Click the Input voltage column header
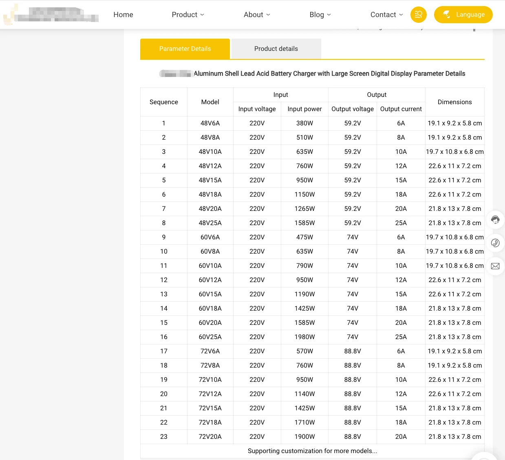Screen dimensions: 505x460 pyautogui.click(x=257, y=109)
